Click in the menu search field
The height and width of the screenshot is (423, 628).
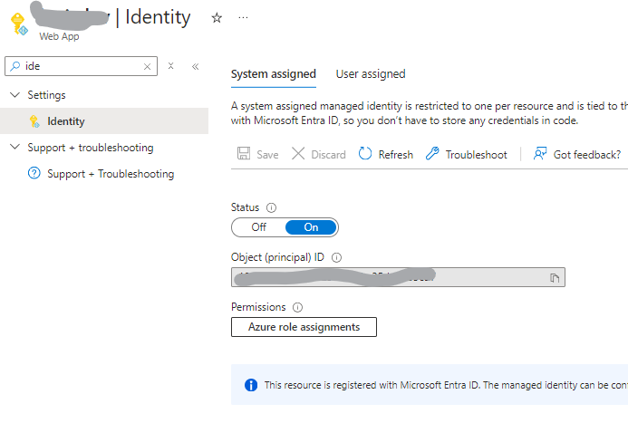(82, 66)
